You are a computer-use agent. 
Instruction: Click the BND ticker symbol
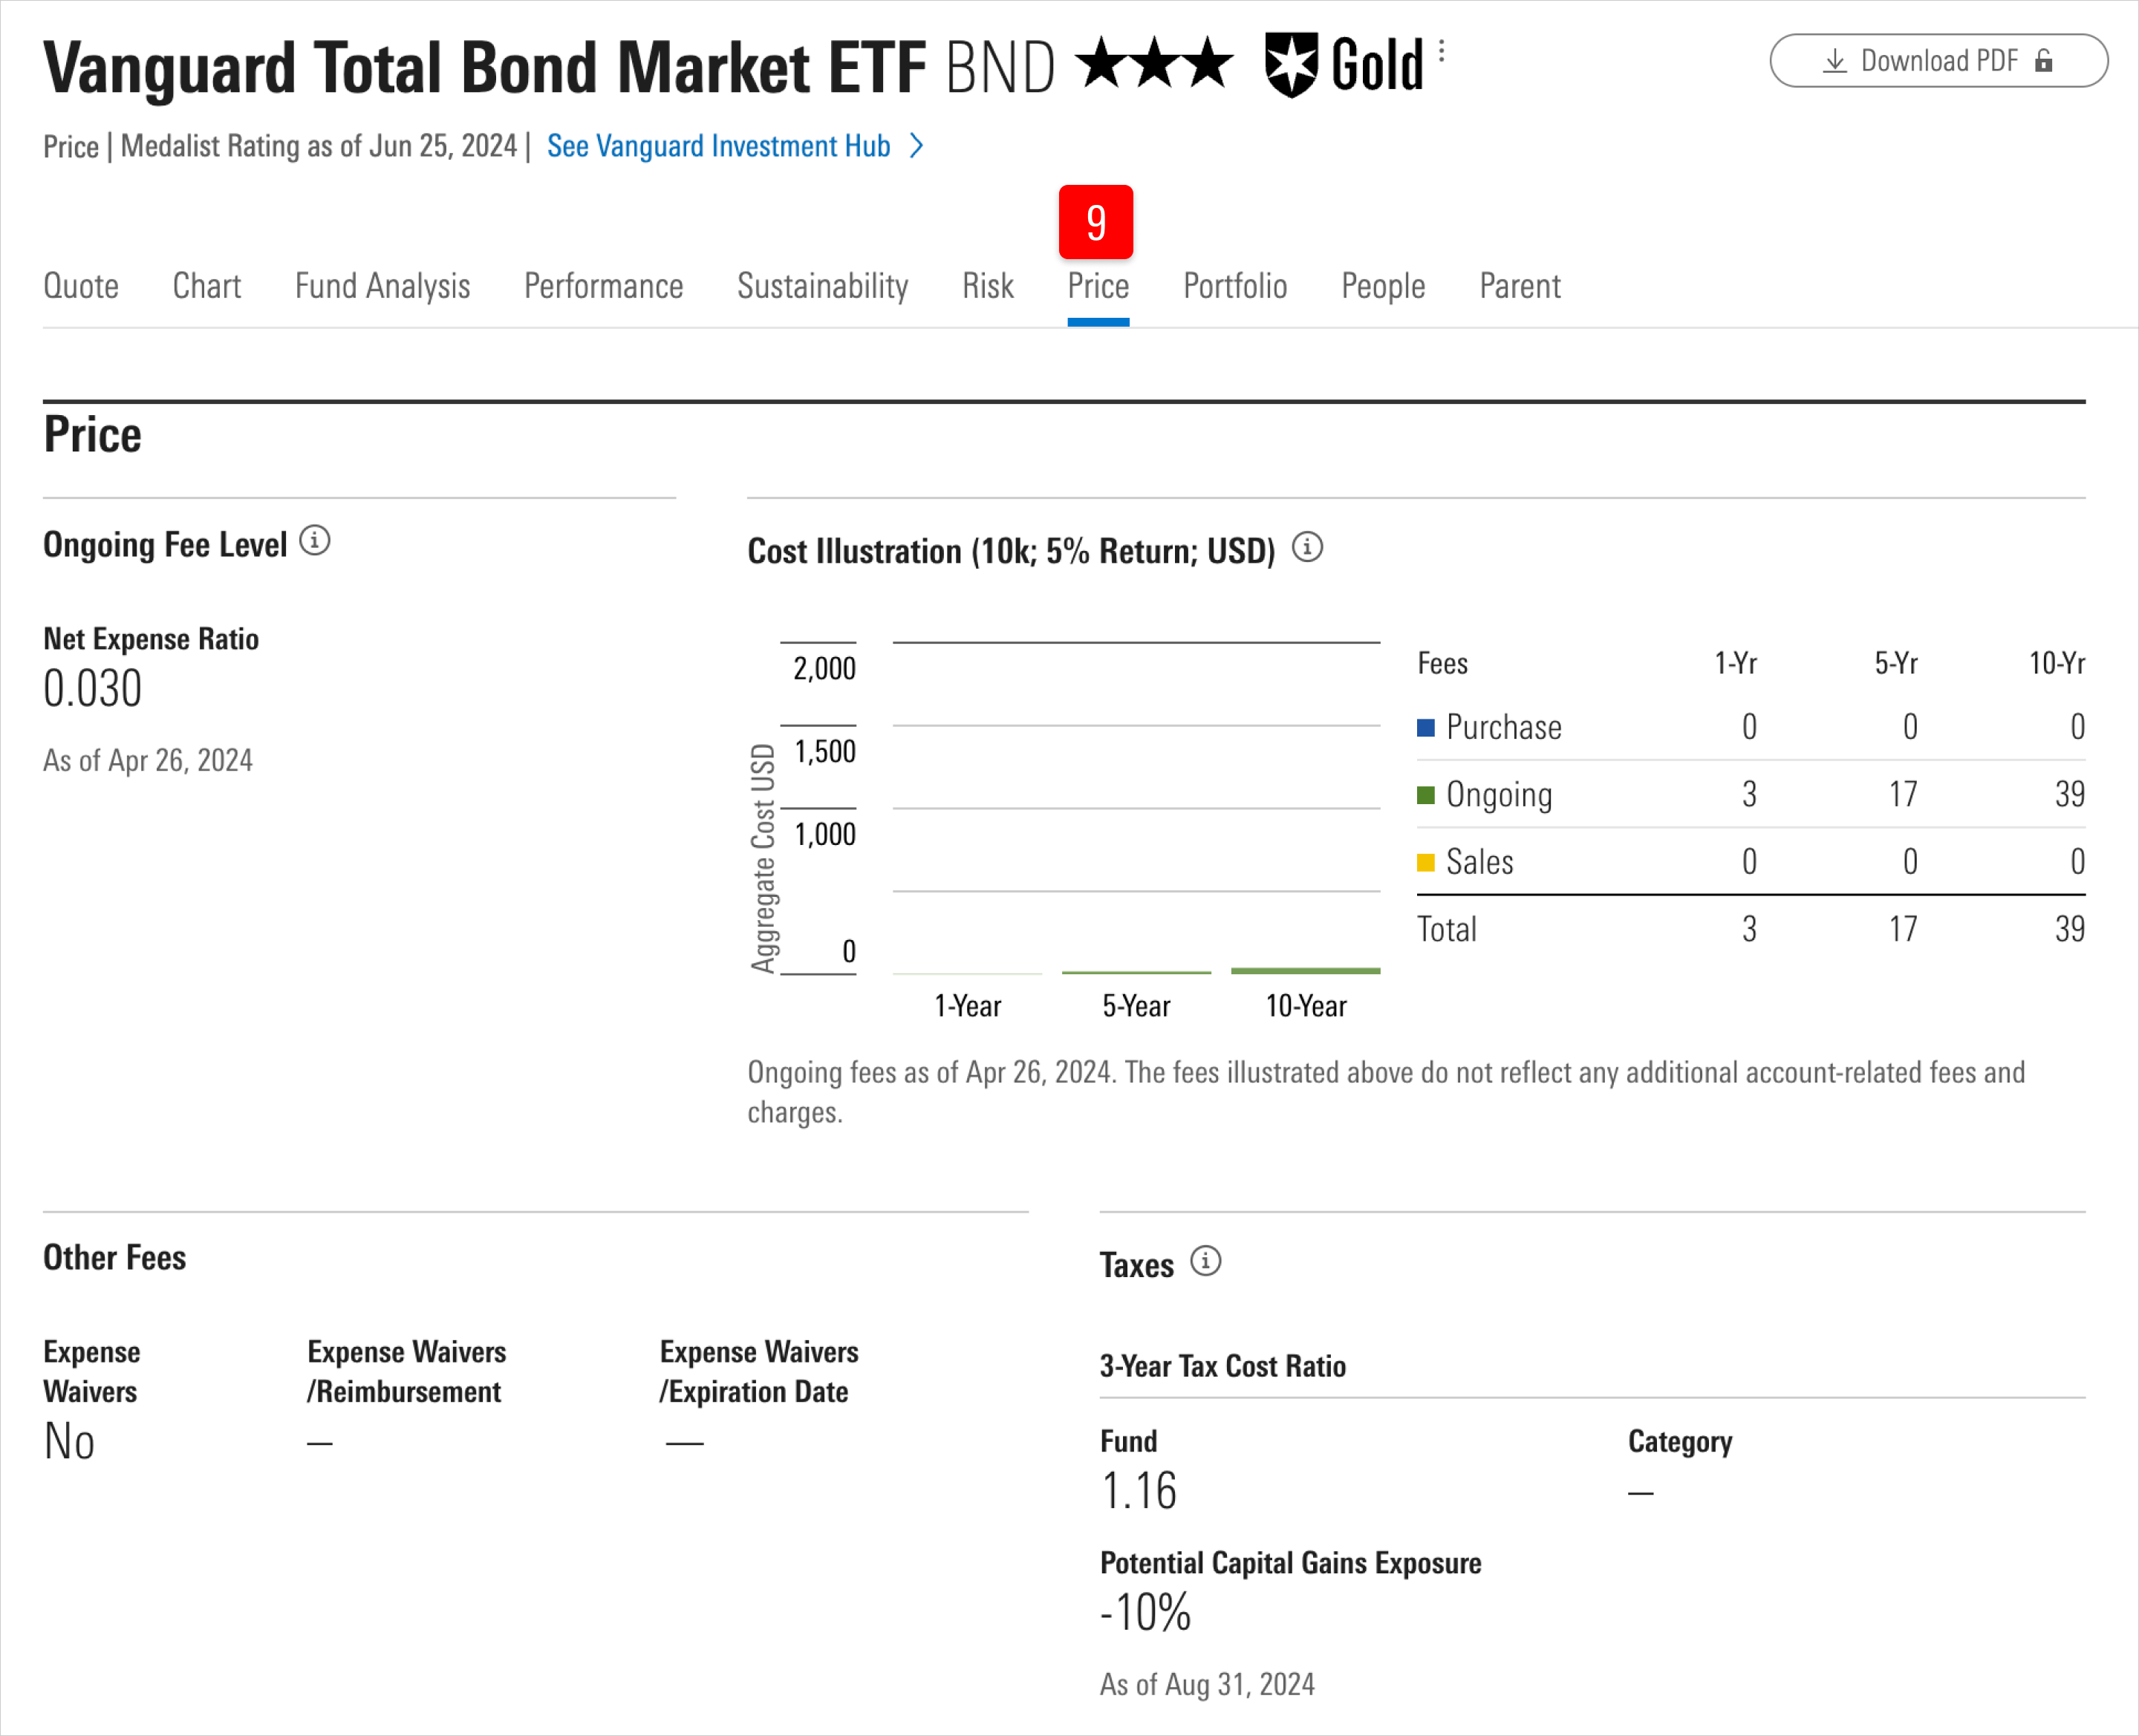pyautogui.click(x=1000, y=68)
